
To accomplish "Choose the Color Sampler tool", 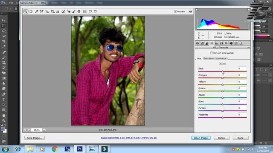I will coord(42,11).
